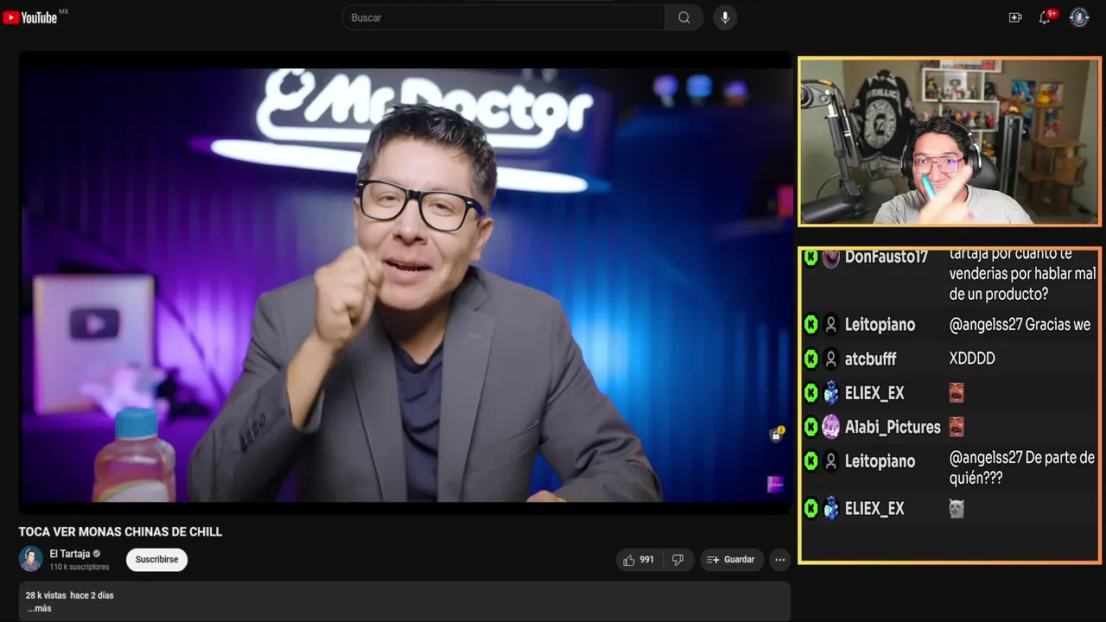This screenshot has width=1106, height=622.
Task: Open the YouTube home logo
Action: click(30, 17)
